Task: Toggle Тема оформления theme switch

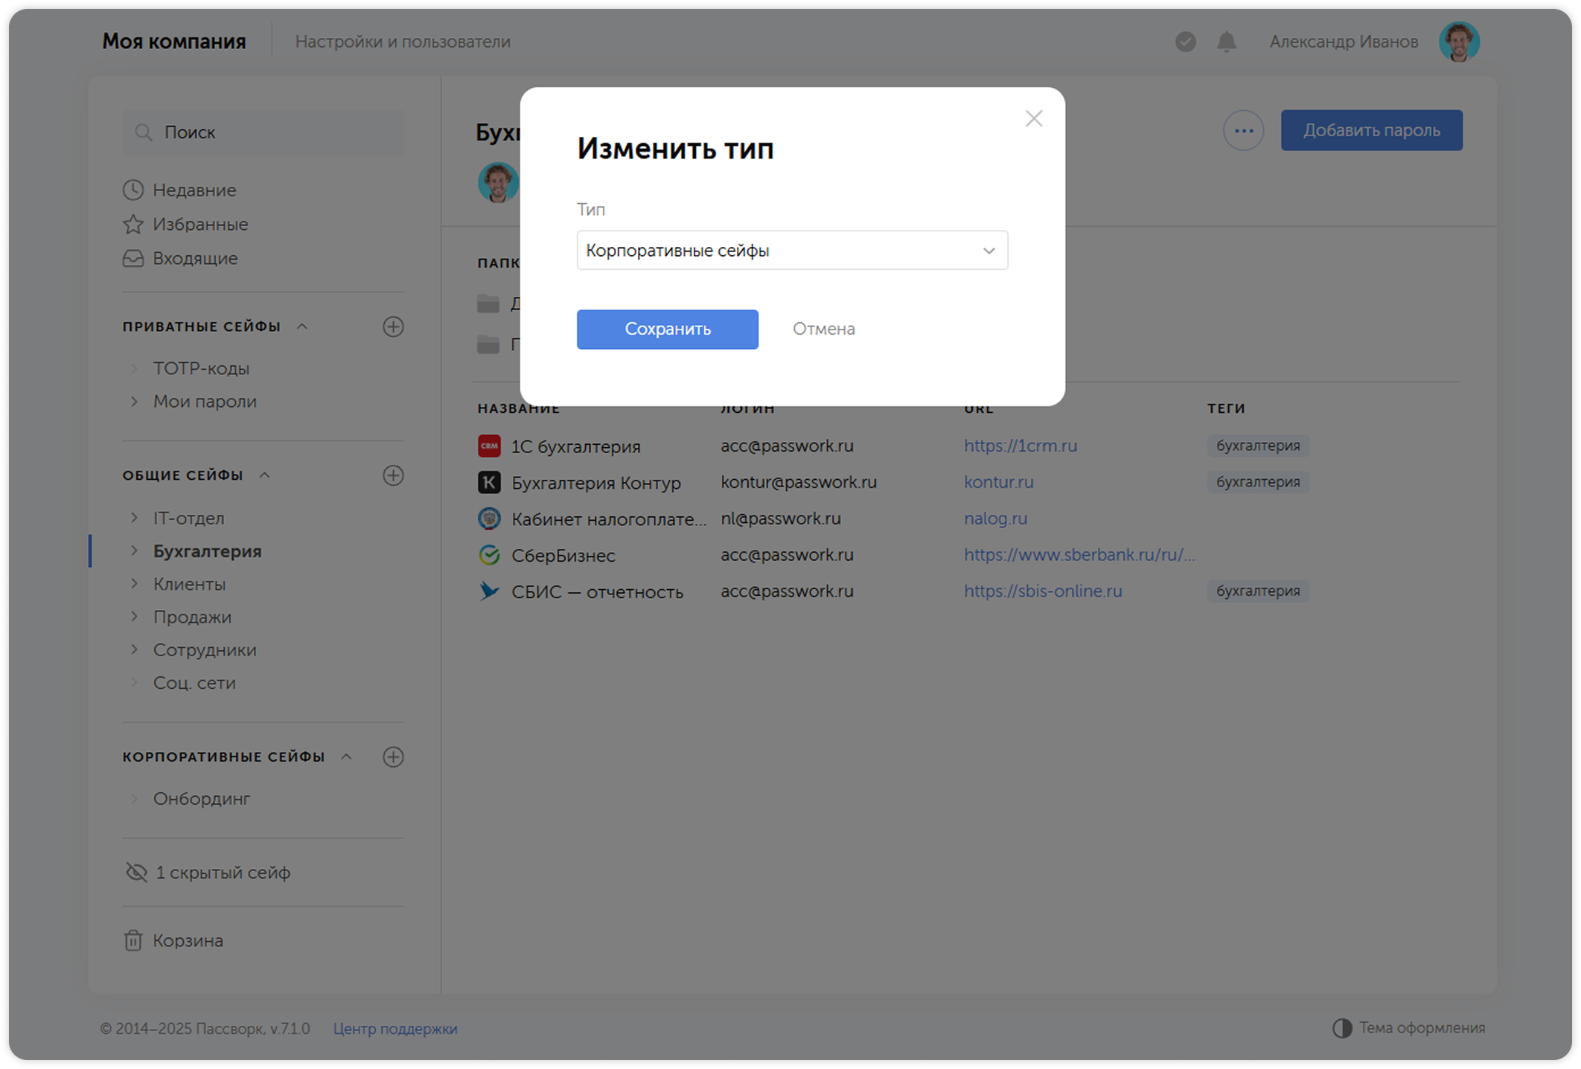Action: 1408,1028
